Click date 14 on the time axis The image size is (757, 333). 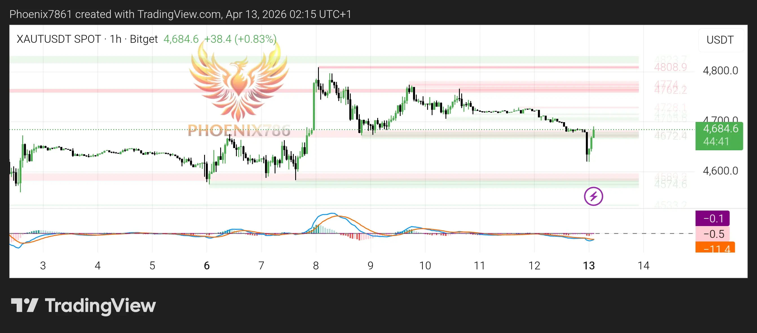(643, 266)
